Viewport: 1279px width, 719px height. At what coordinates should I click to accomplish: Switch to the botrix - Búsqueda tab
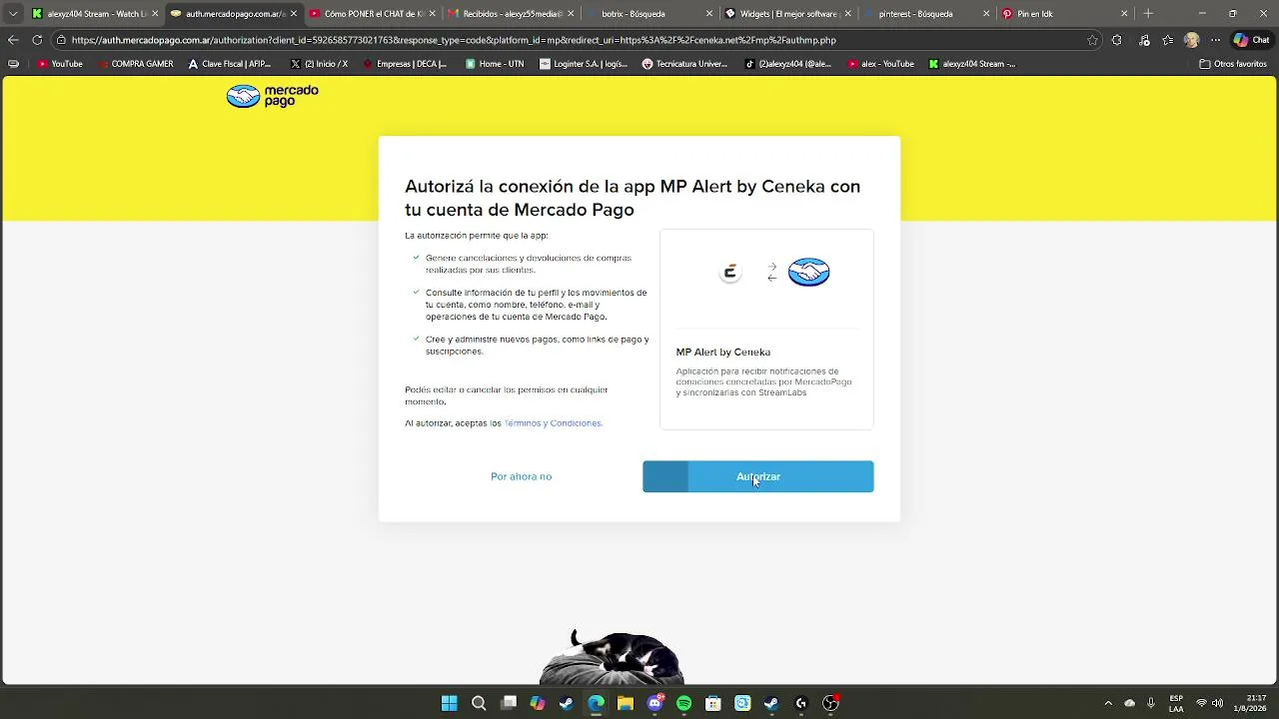pyautogui.click(x=647, y=14)
